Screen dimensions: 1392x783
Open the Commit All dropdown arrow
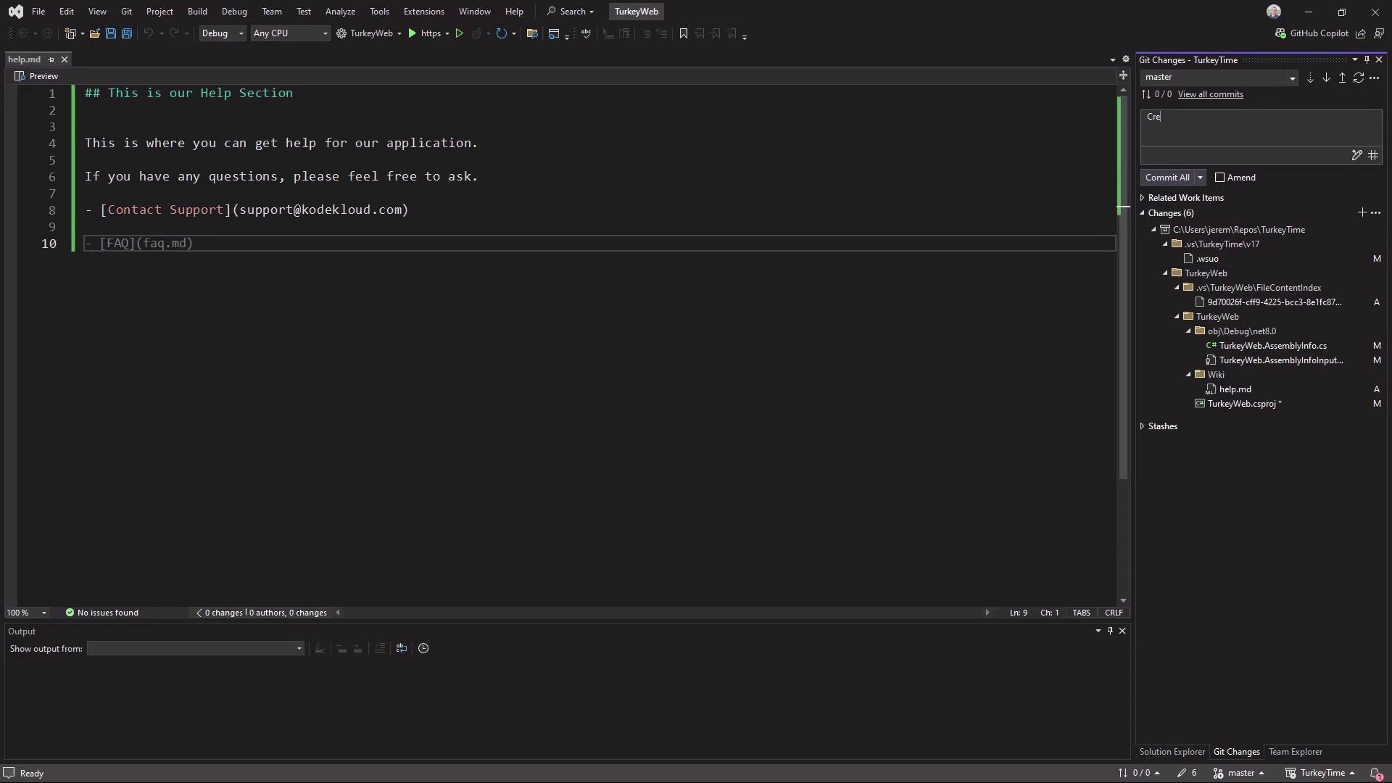point(1200,178)
